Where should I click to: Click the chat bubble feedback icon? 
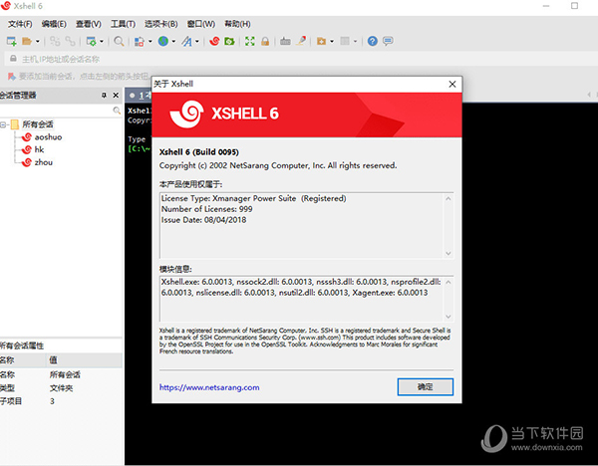pos(388,41)
